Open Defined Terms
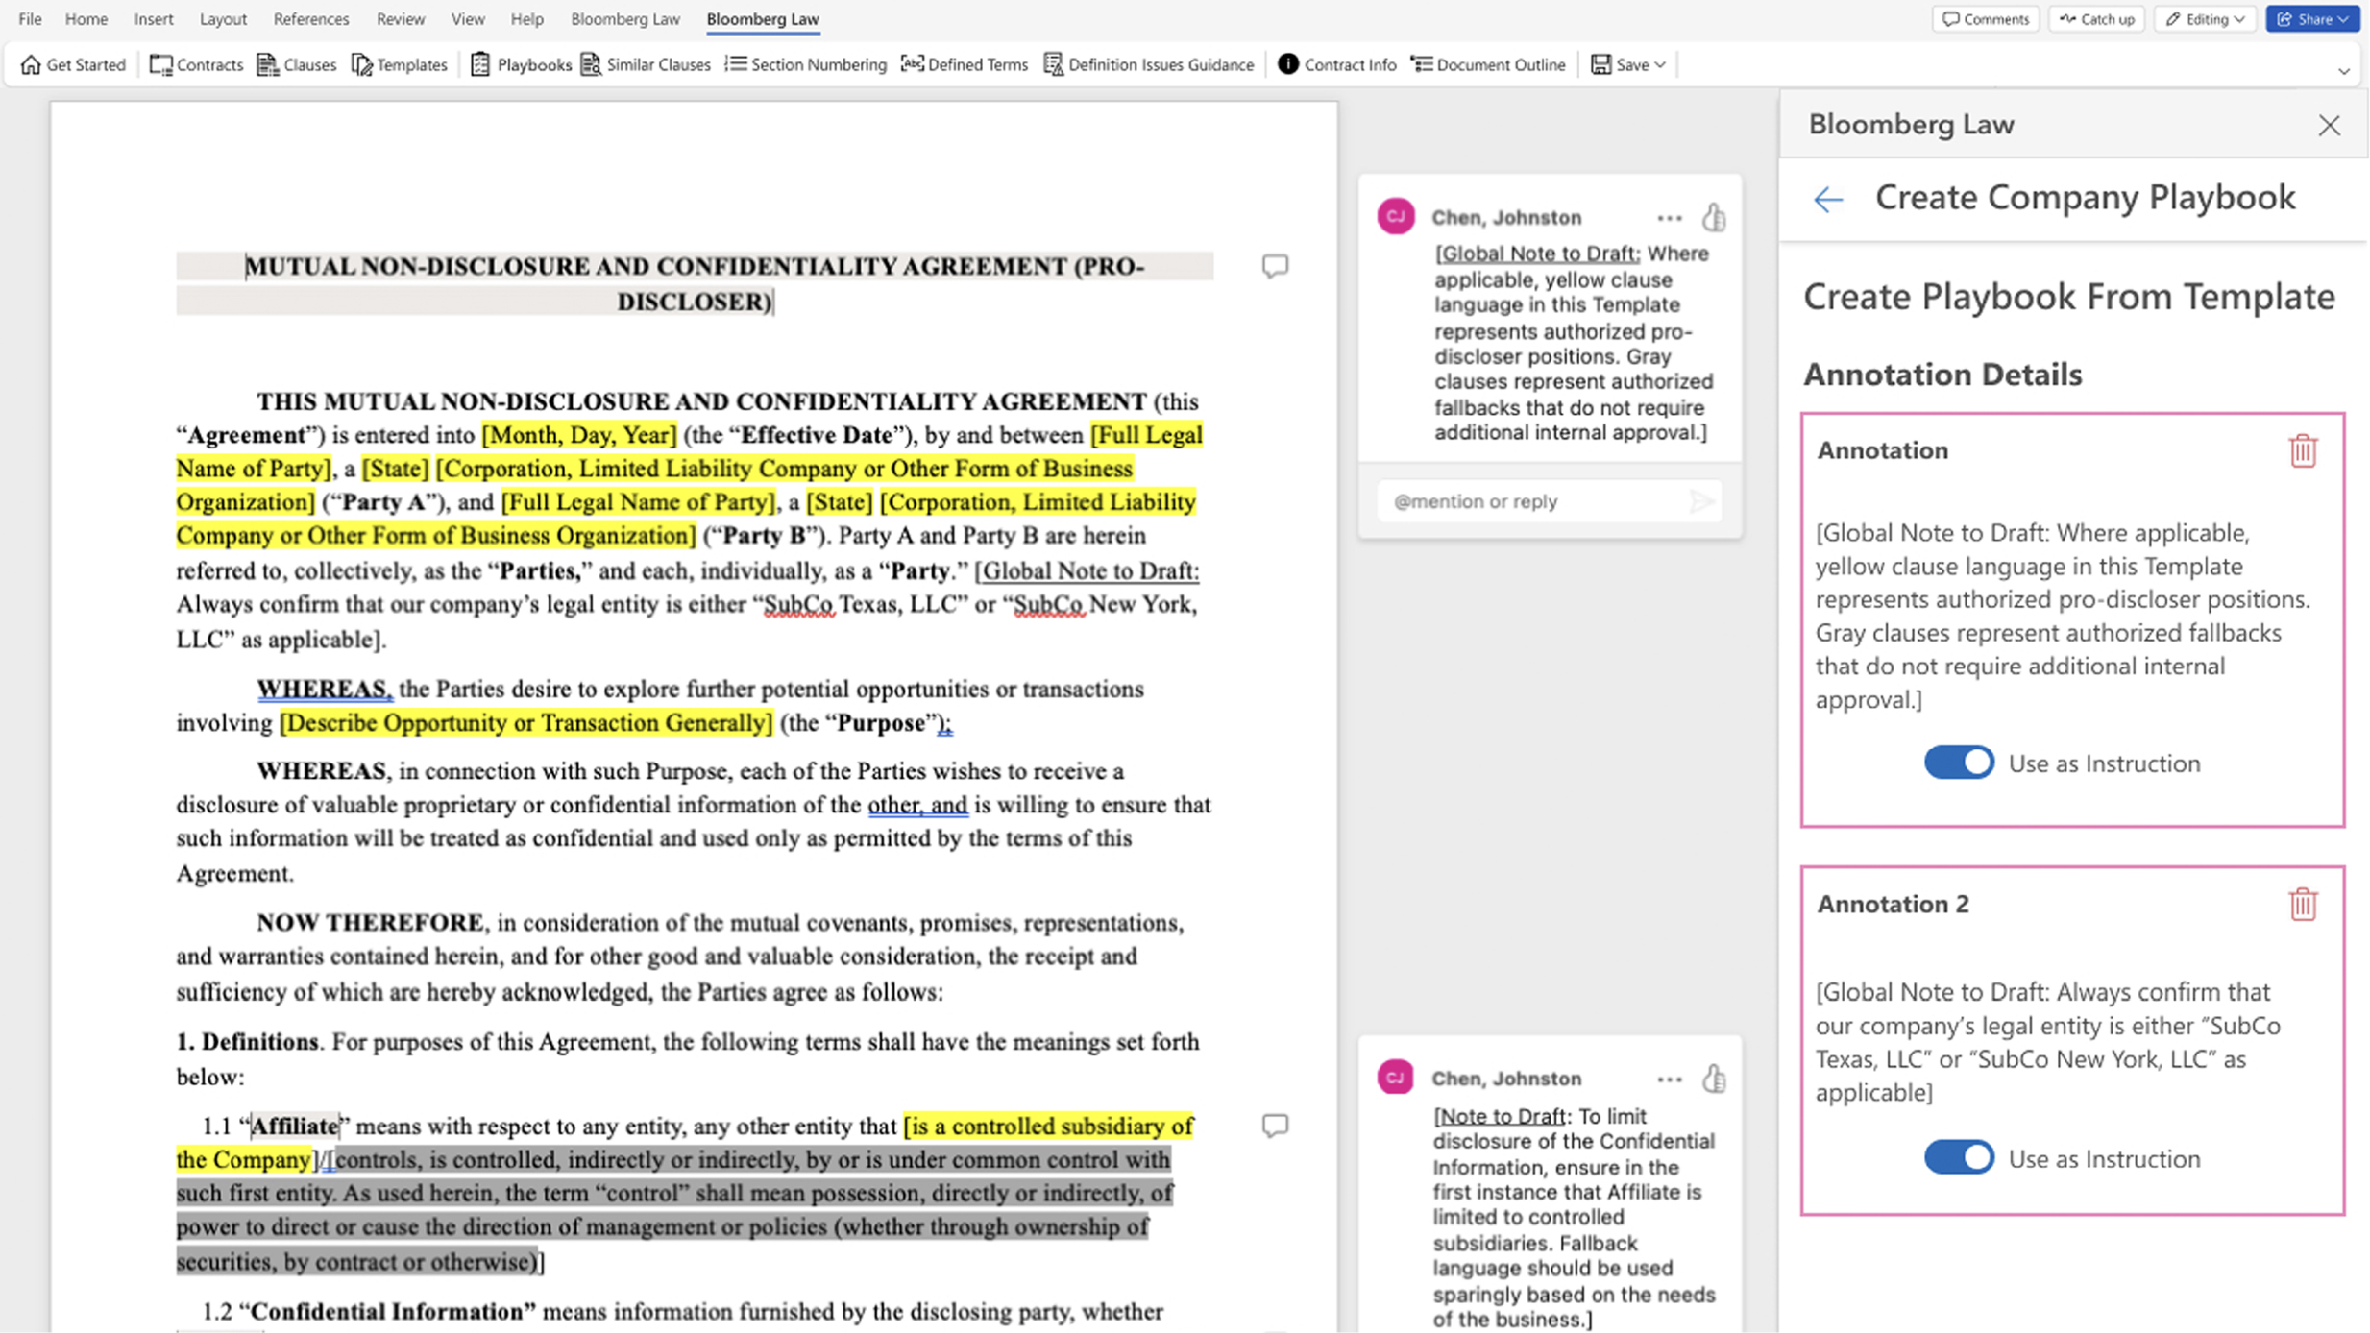Image resolution: width=2370 pixels, height=1333 pixels. click(x=965, y=64)
